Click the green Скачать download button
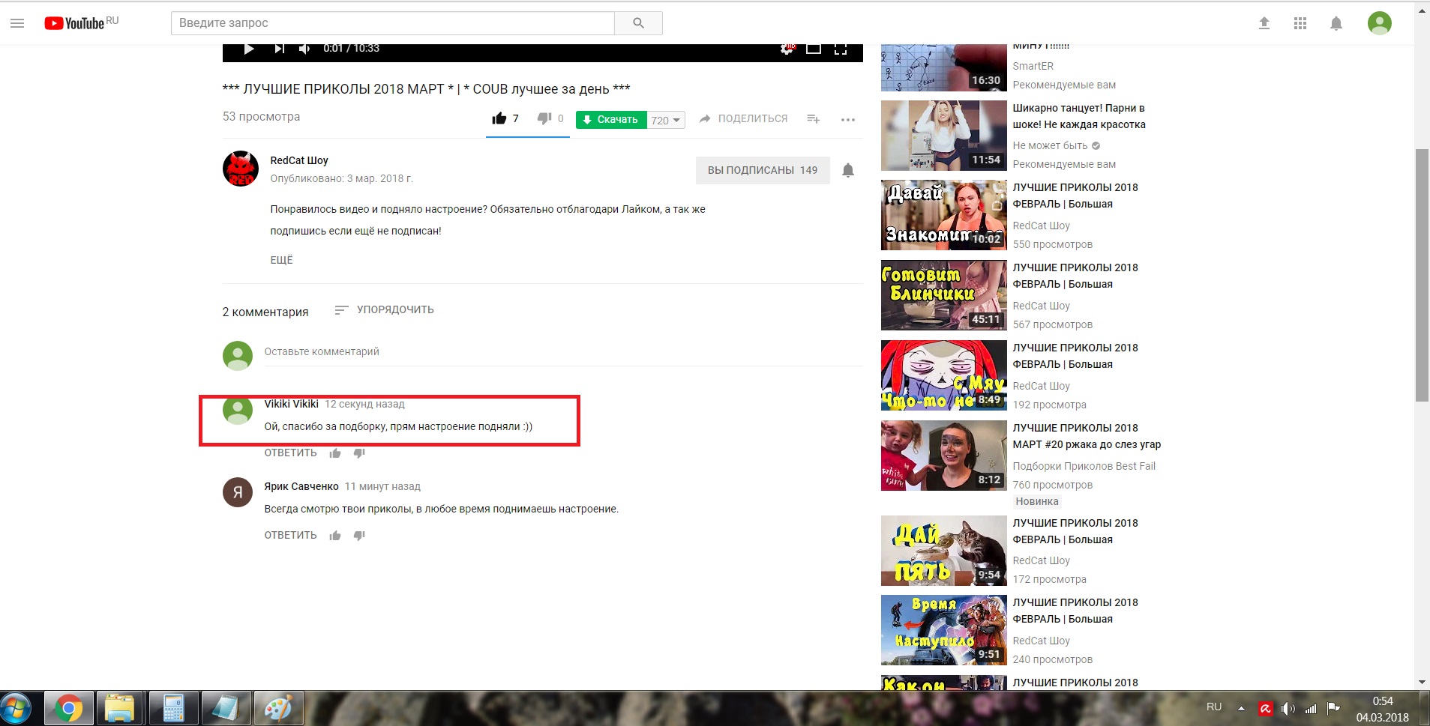This screenshot has width=1430, height=726. click(x=611, y=119)
